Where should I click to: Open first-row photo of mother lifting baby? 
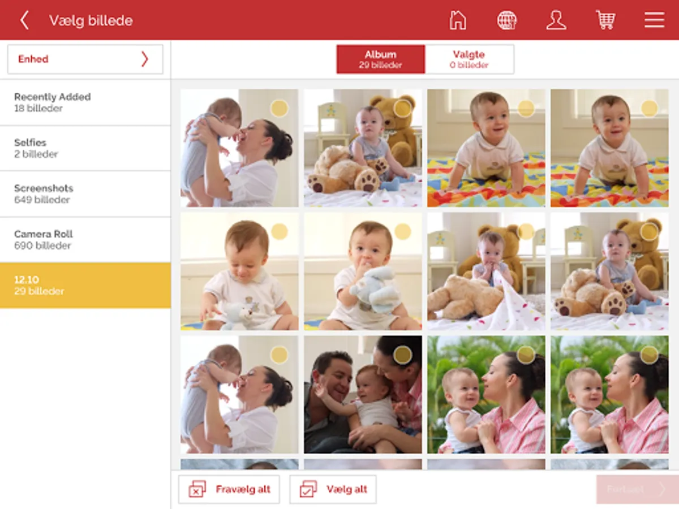(239, 148)
